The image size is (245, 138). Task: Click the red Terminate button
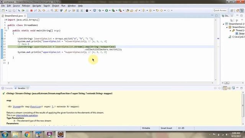coord(31,10)
